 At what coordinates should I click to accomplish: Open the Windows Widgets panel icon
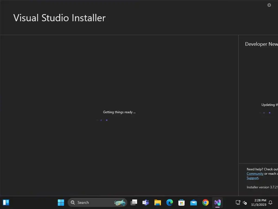click(6, 202)
